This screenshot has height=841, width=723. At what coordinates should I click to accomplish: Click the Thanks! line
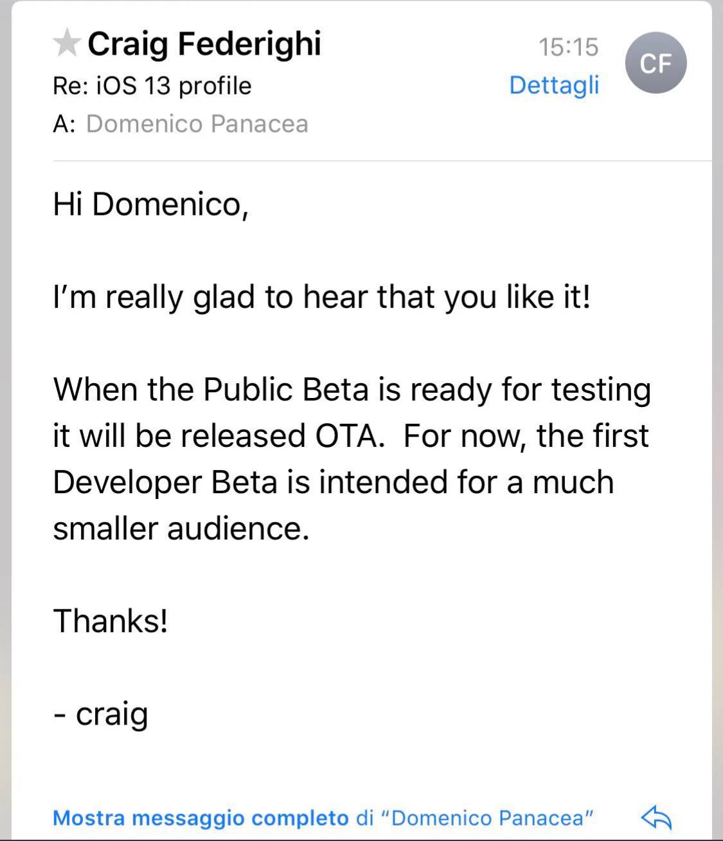tap(111, 620)
